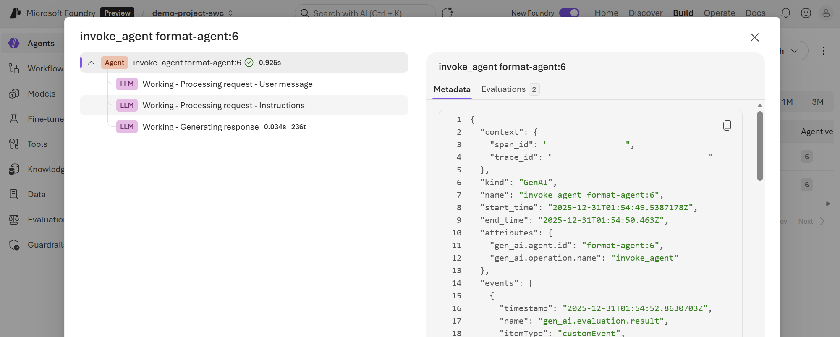Go to Home in top navigation
The height and width of the screenshot is (337, 840).
607,13
